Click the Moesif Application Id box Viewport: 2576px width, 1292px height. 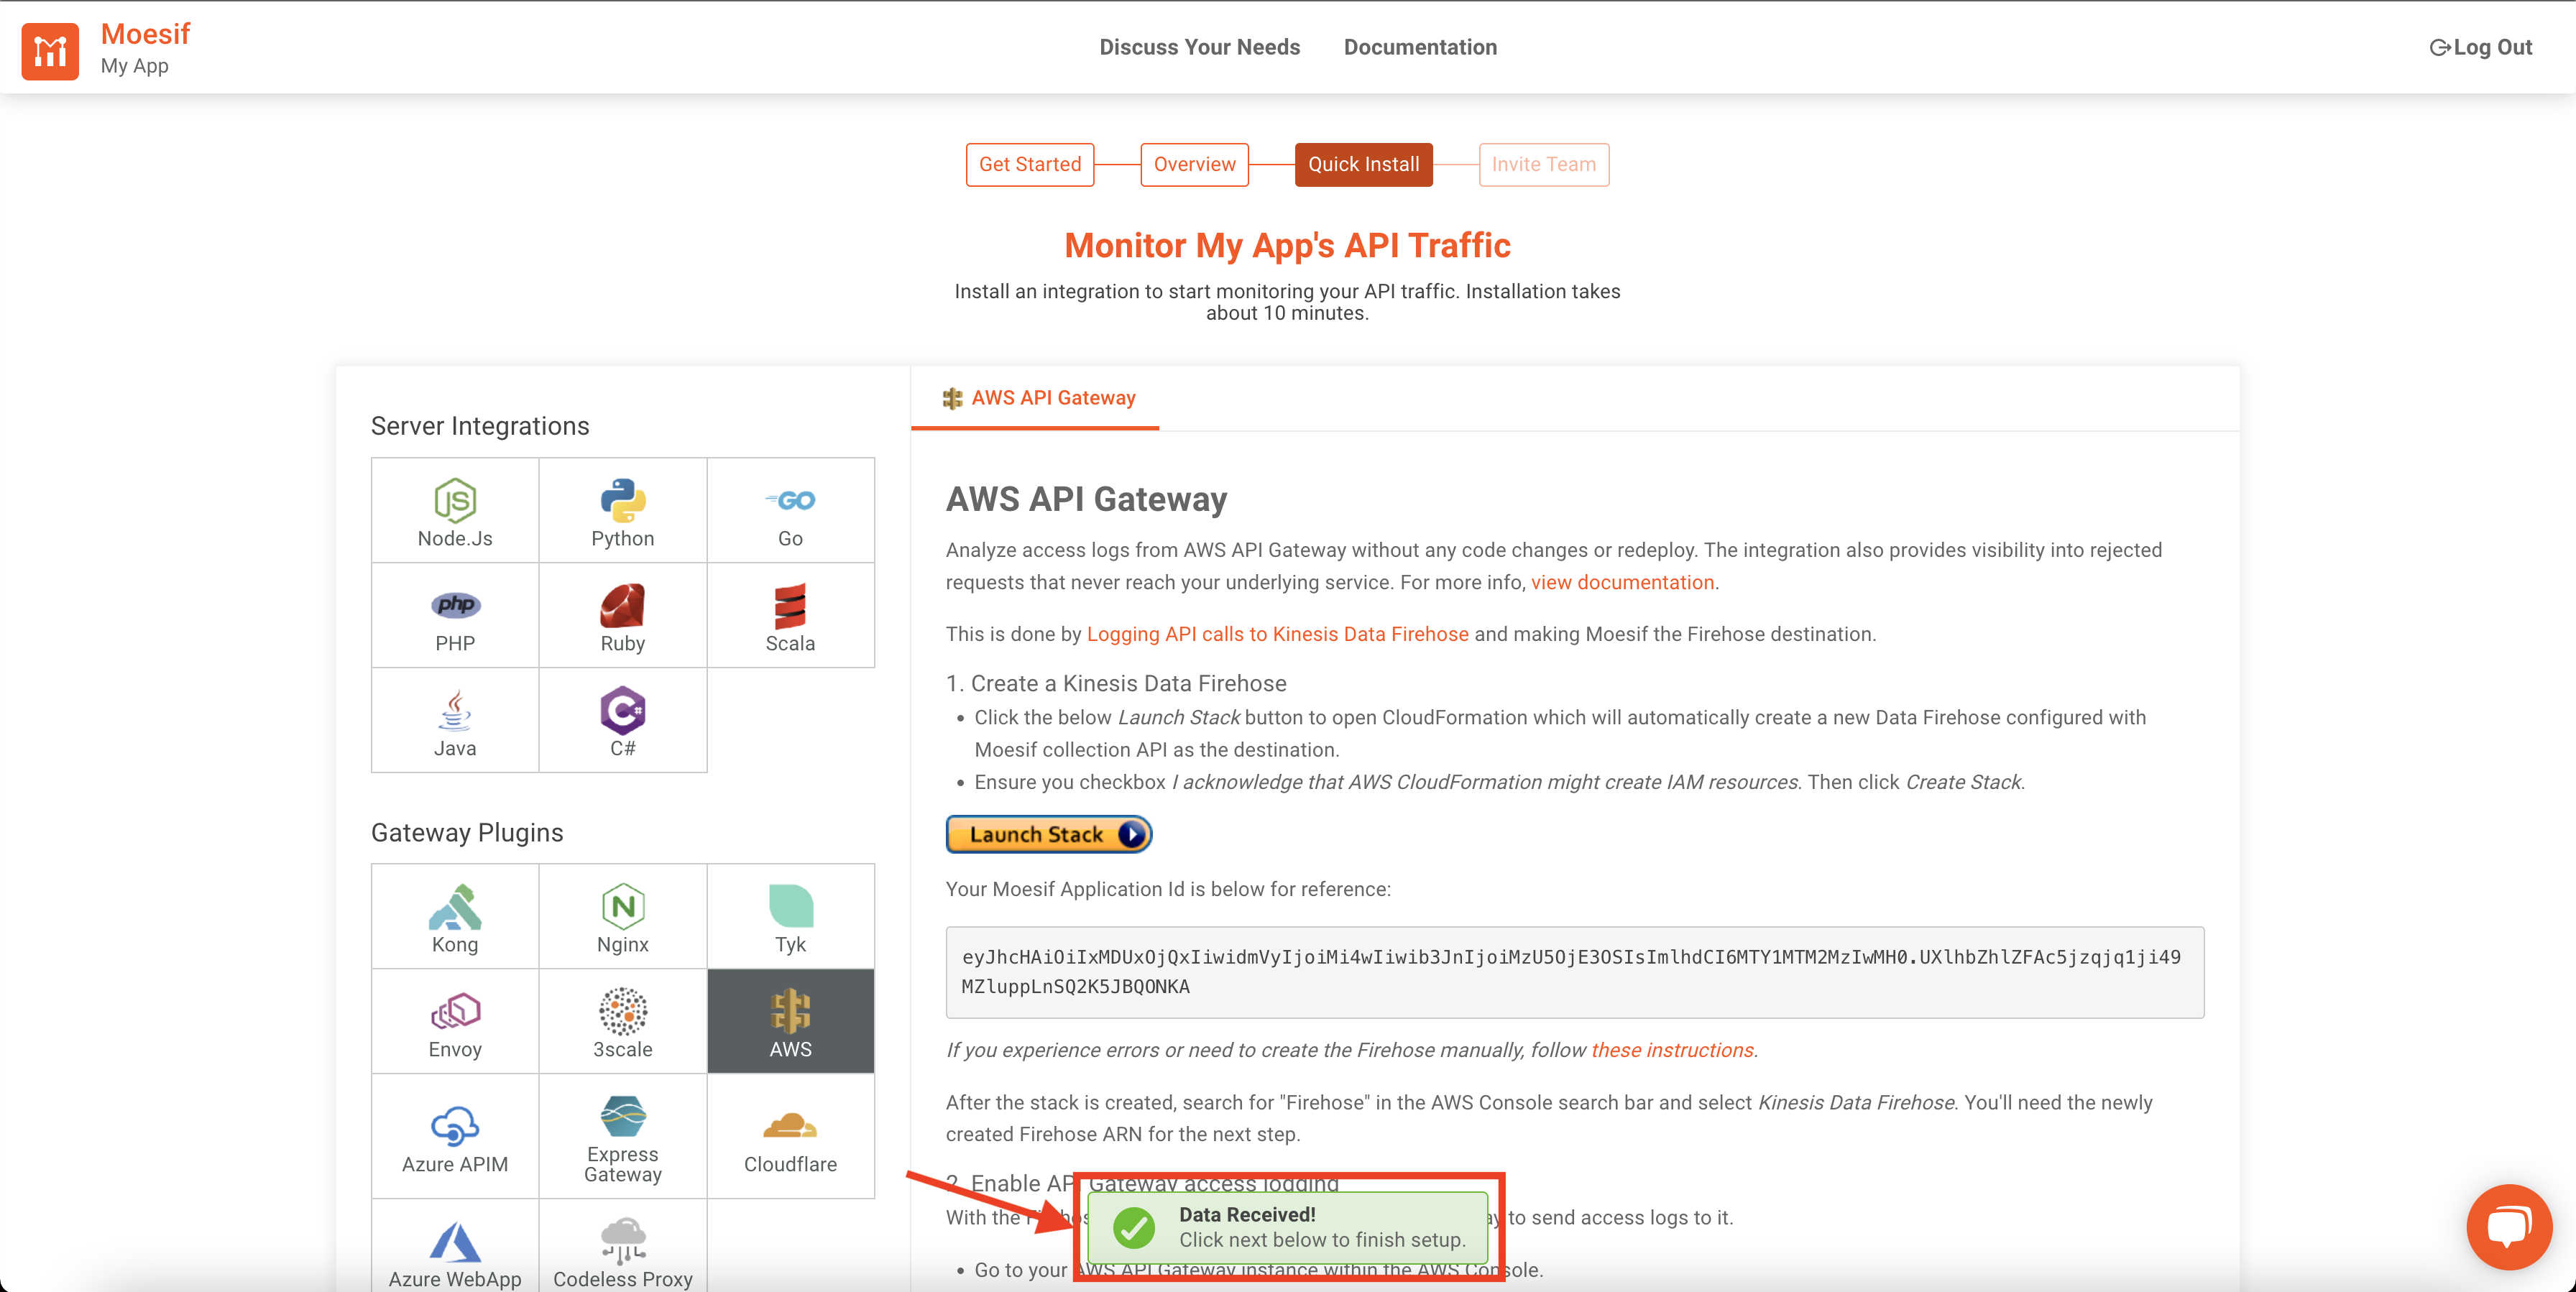(x=1574, y=972)
